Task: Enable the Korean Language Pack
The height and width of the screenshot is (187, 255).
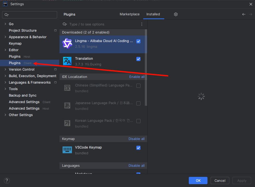Action: (138, 121)
